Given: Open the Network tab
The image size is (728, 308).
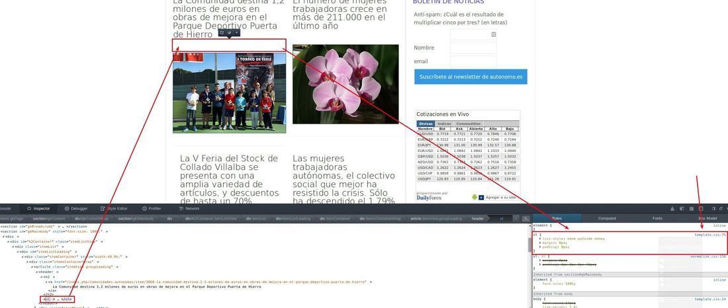Looking at the screenshot, I should pos(189,209).
